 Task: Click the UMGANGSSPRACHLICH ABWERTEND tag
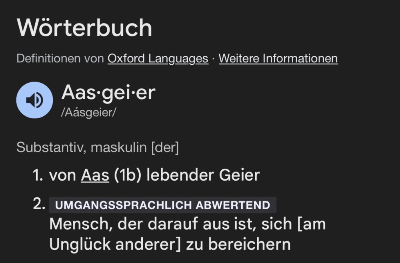click(x=162, y=205)
